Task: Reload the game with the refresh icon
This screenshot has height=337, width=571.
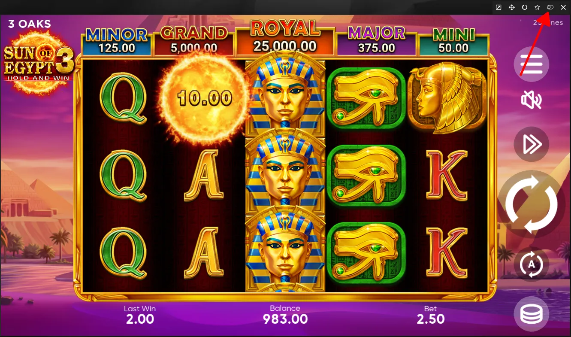Action: click(x=524, y=7)
